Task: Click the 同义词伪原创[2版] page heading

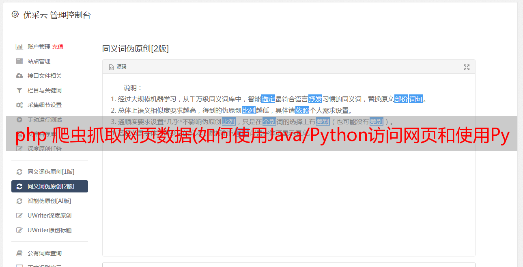Action: point(136,49)
